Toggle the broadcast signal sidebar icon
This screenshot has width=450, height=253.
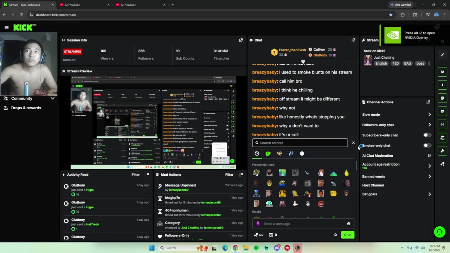click(x=442, y=124)
